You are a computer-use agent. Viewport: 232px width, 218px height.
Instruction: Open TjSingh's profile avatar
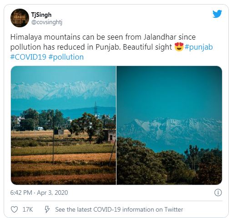tap(20, 18)
